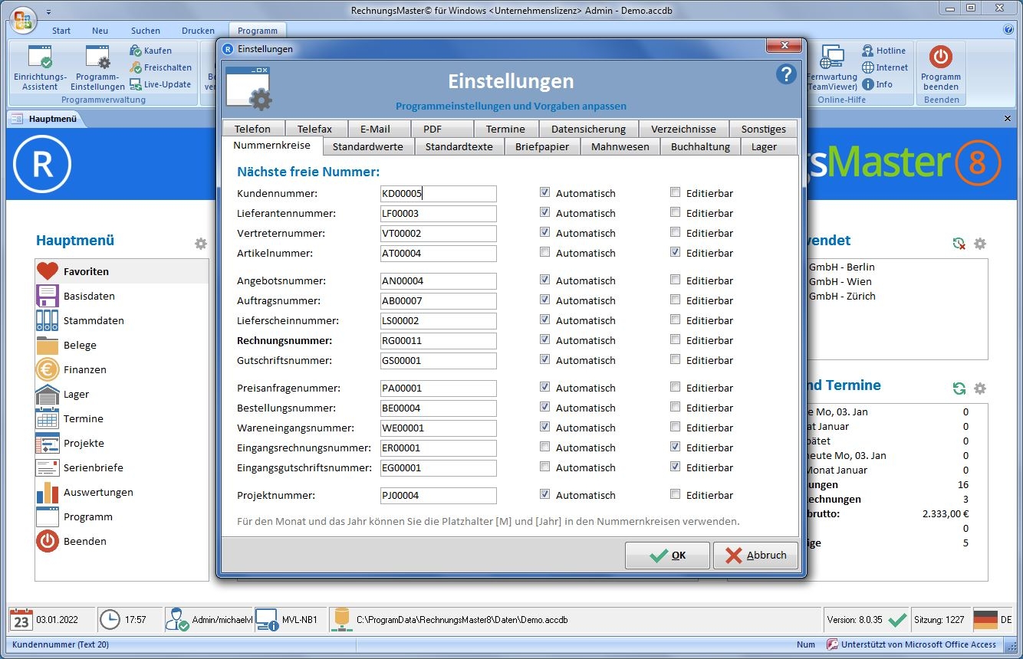This screenshot has width=1023, height=659.
Task: Click Beenden in the Hauptmenü
Action: click(x=122, y=541)
